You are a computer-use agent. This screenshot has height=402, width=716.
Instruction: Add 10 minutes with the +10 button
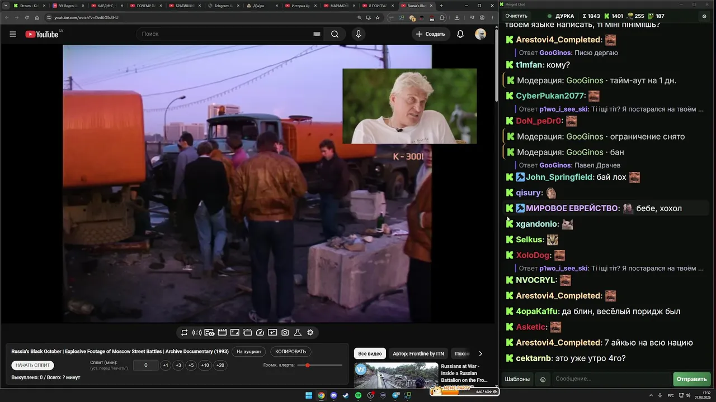click(x=205, y=365)
